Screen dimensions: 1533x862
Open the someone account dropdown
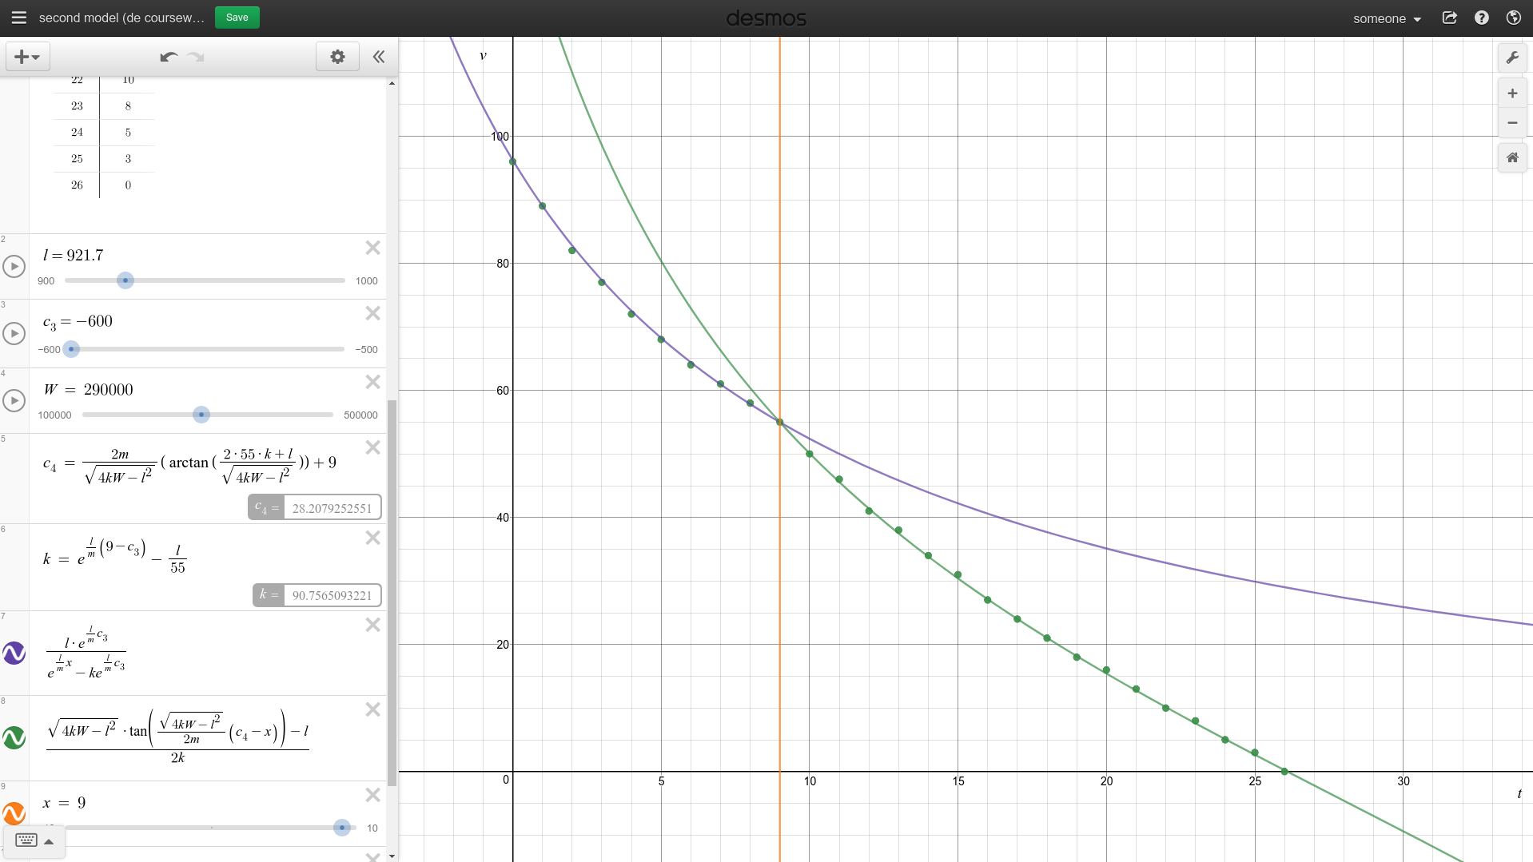[x=1387, y=18]
